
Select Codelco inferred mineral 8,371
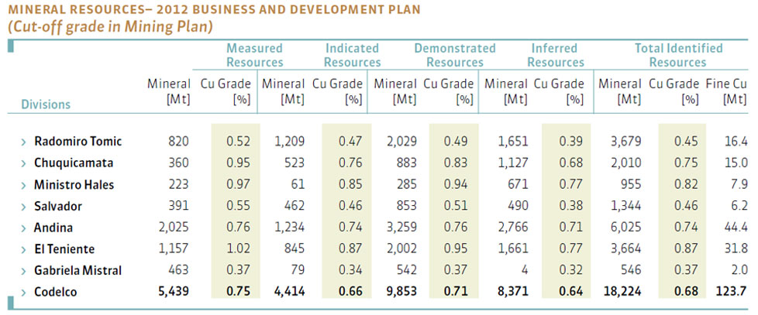(514, 292)
